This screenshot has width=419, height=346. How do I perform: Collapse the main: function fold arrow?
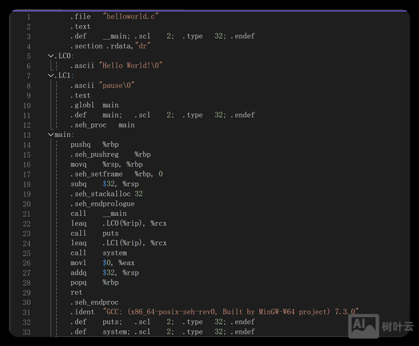(51, 135)
